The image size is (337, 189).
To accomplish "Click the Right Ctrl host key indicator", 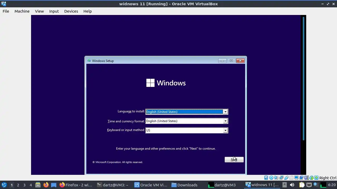I will coord(328,178).
